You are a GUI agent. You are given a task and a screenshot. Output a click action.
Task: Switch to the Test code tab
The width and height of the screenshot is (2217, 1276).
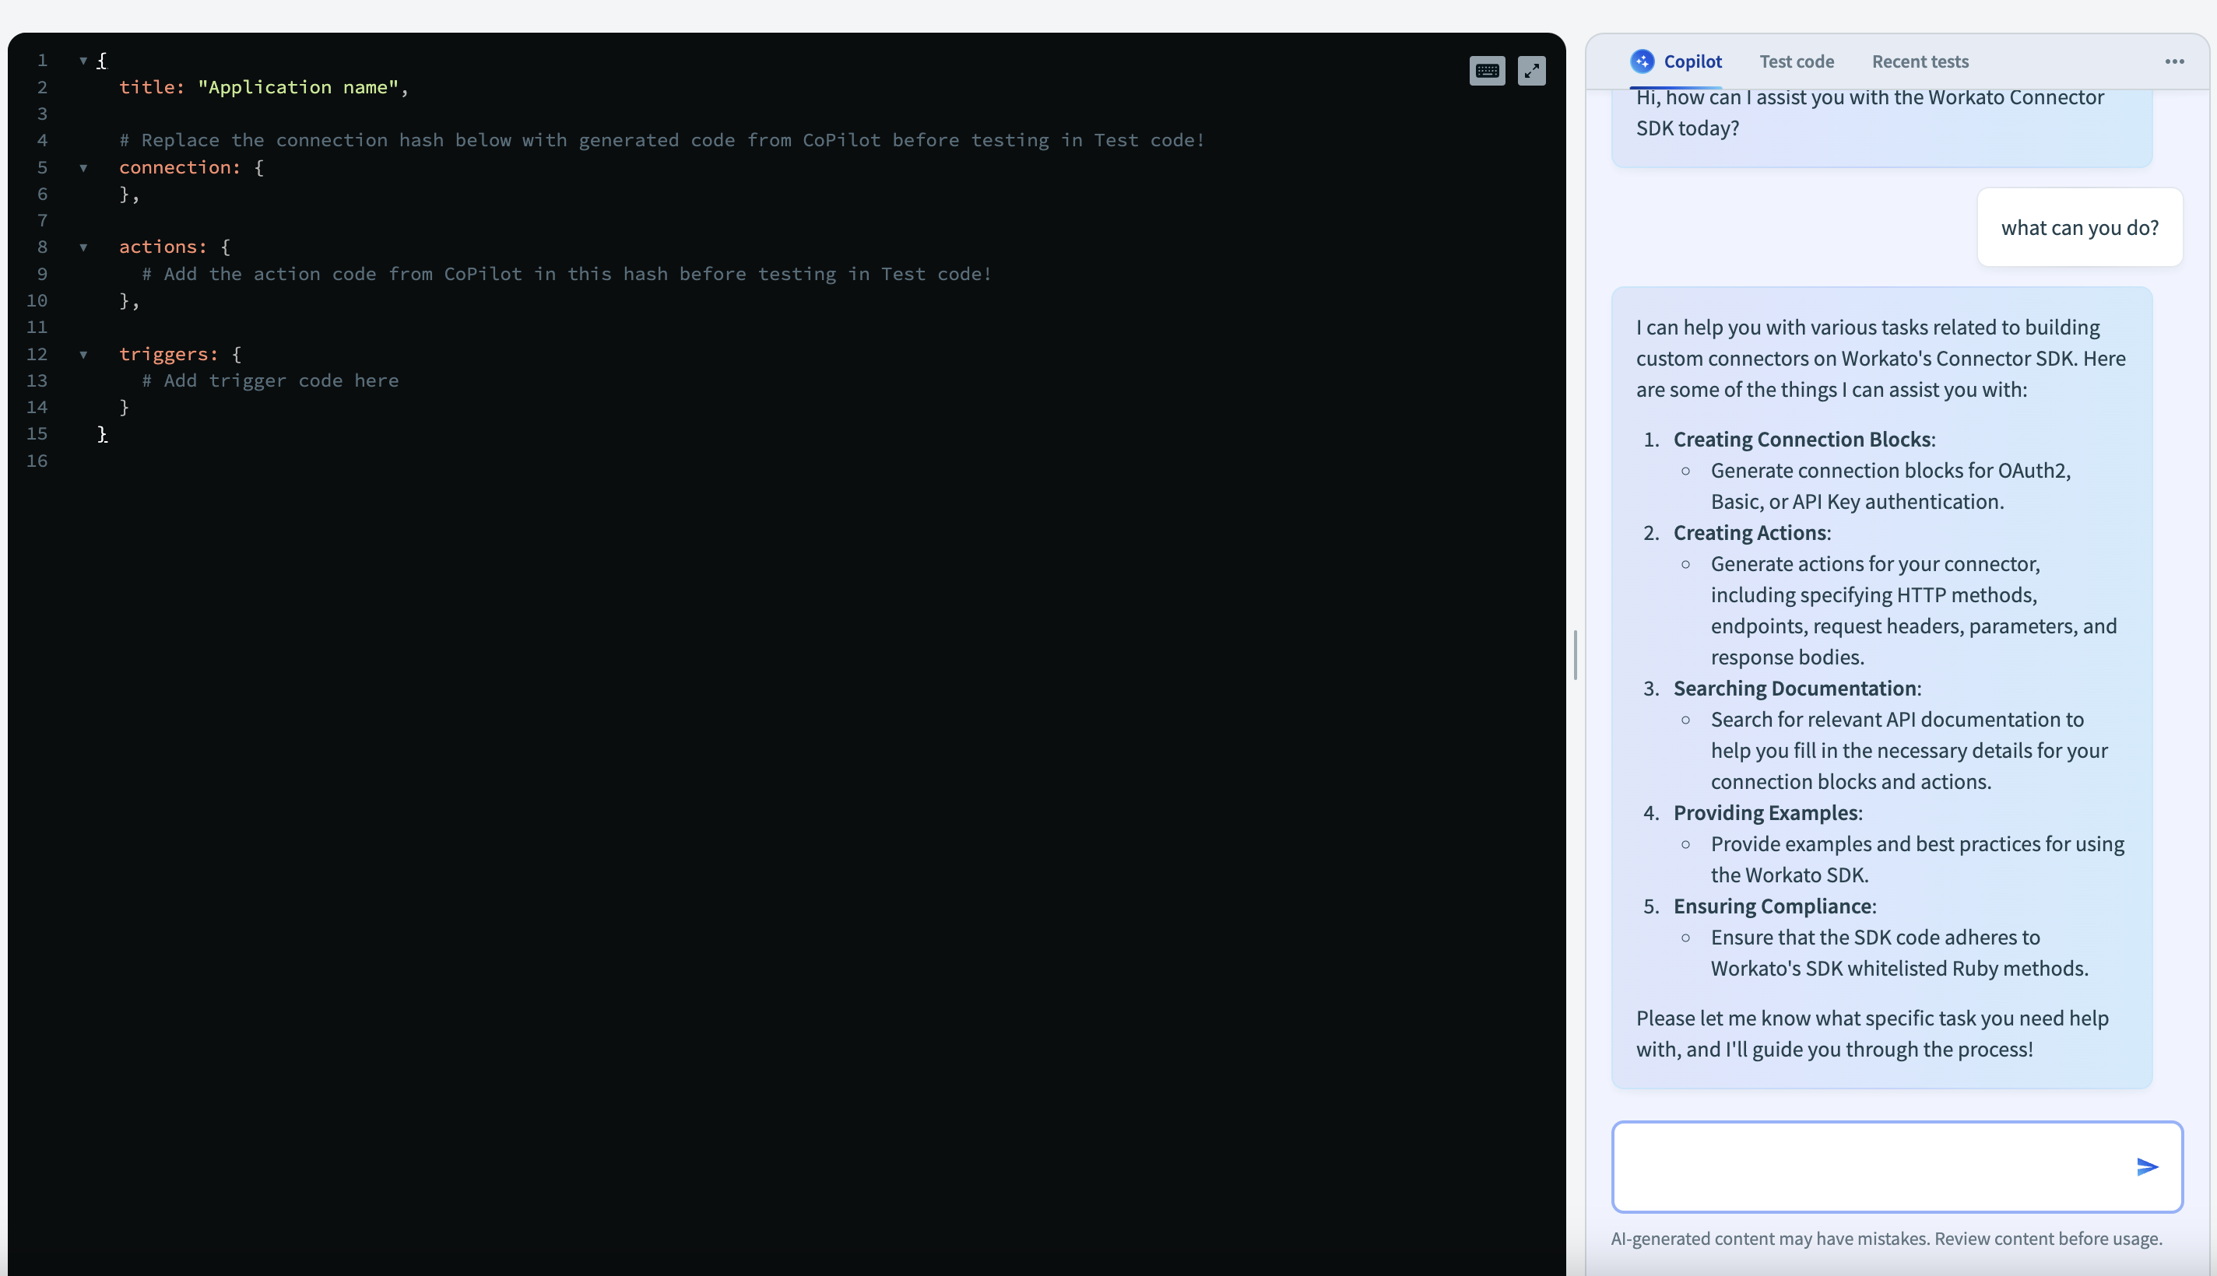pyautogui.click(x=1796, y=61)
